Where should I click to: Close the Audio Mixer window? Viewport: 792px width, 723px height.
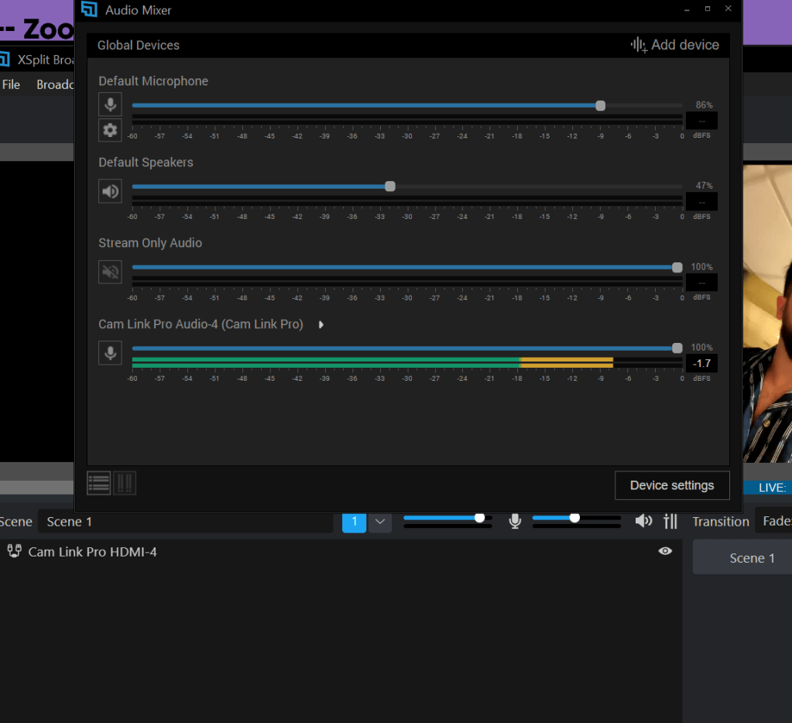pos(729,9)
